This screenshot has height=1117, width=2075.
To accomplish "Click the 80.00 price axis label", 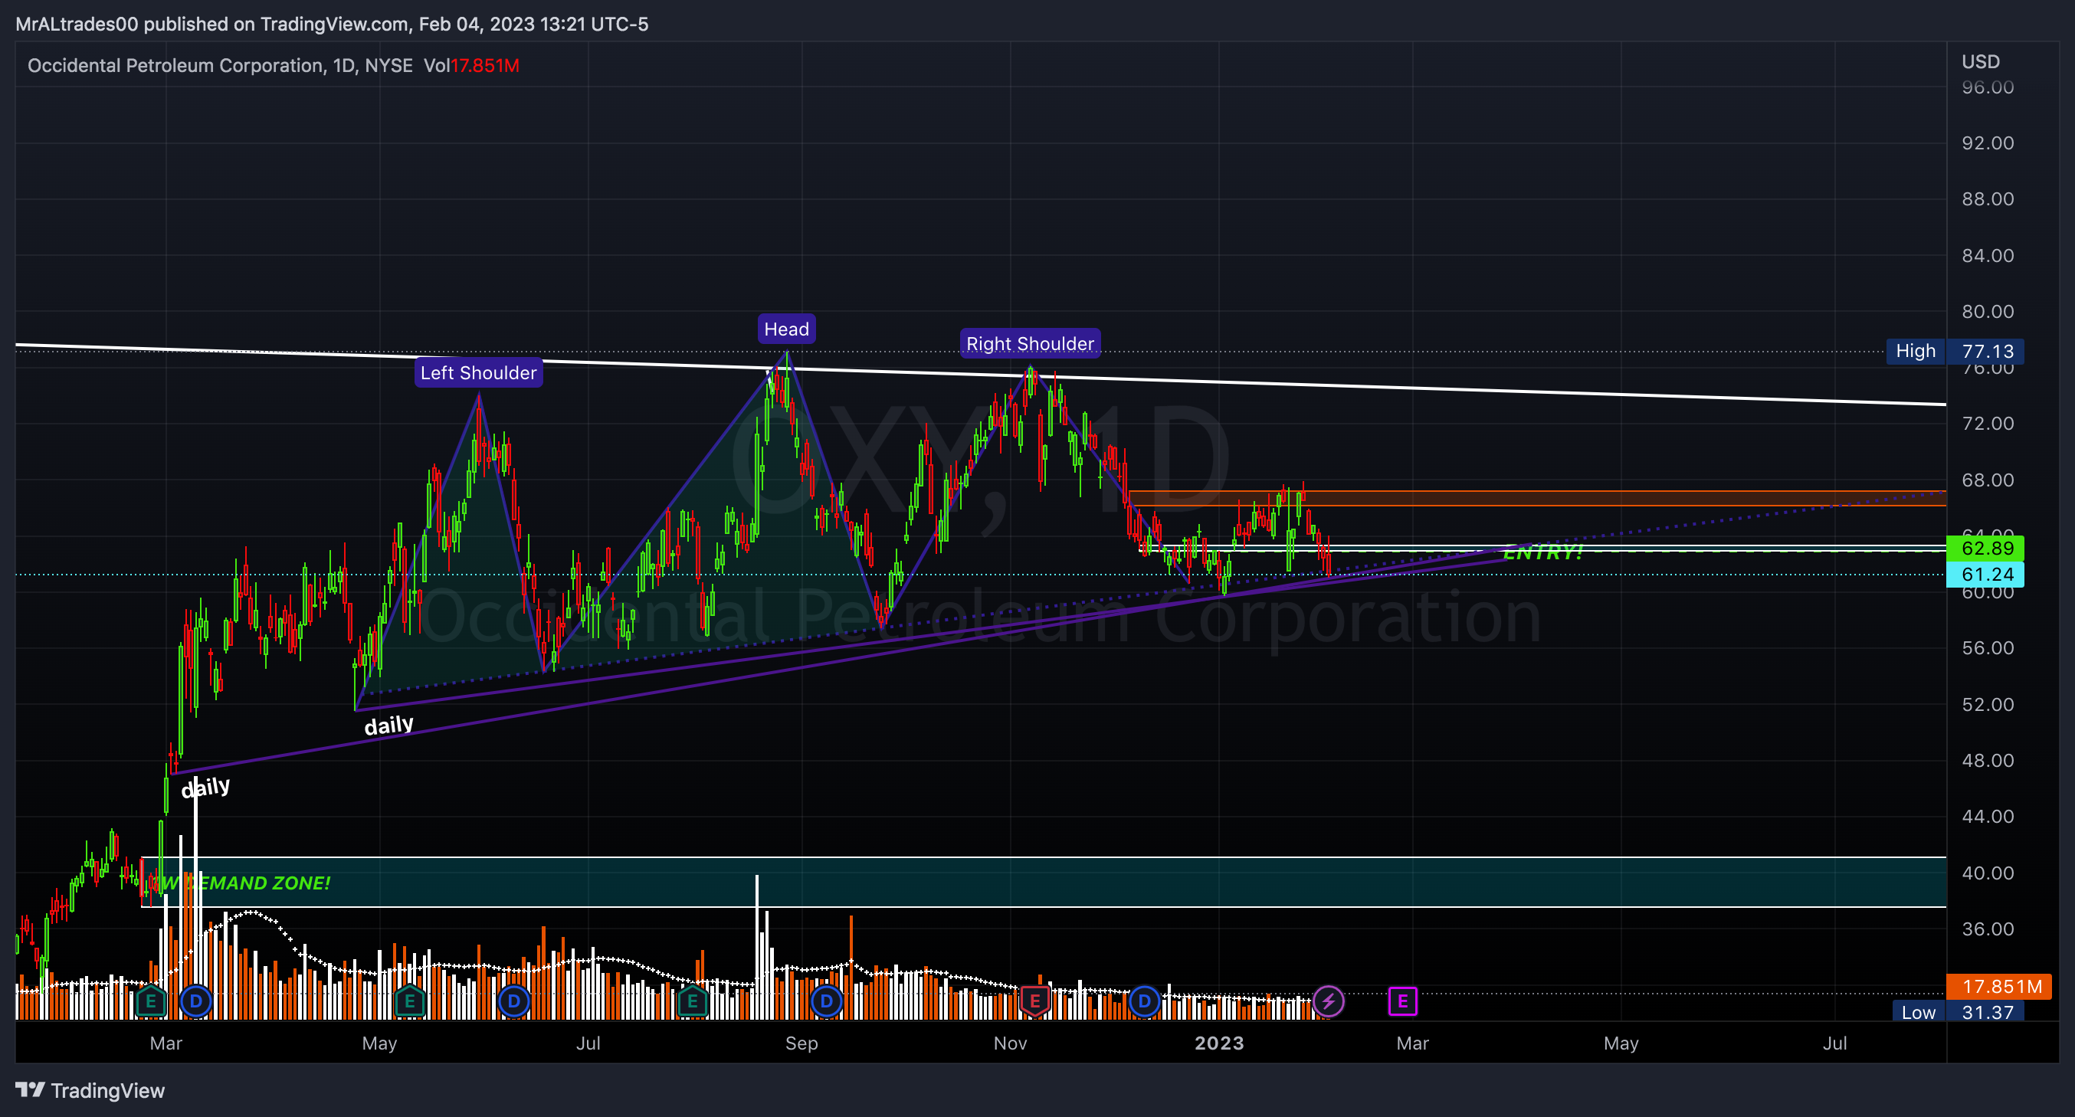I will tap(1987, 312).
